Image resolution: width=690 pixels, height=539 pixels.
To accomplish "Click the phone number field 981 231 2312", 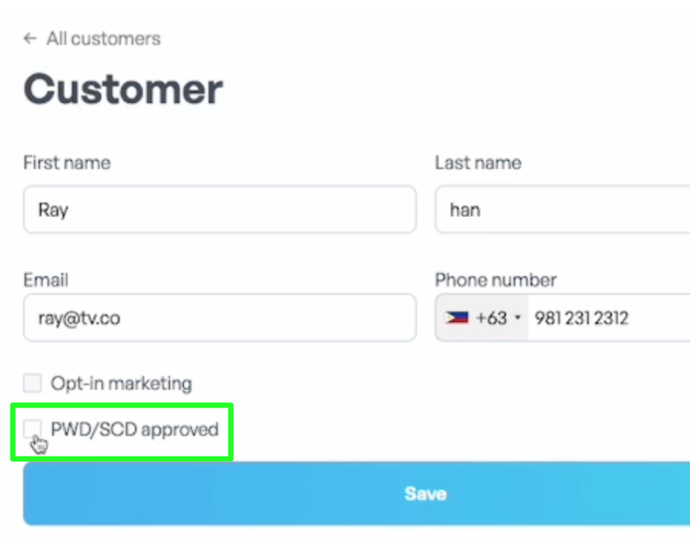I will coord(609,317).
